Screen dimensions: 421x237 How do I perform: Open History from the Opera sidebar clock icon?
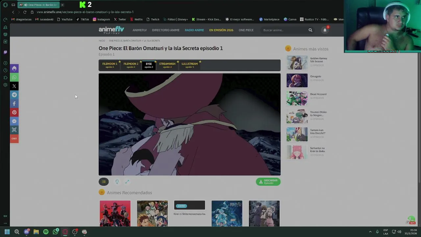(x=5, y=70)
